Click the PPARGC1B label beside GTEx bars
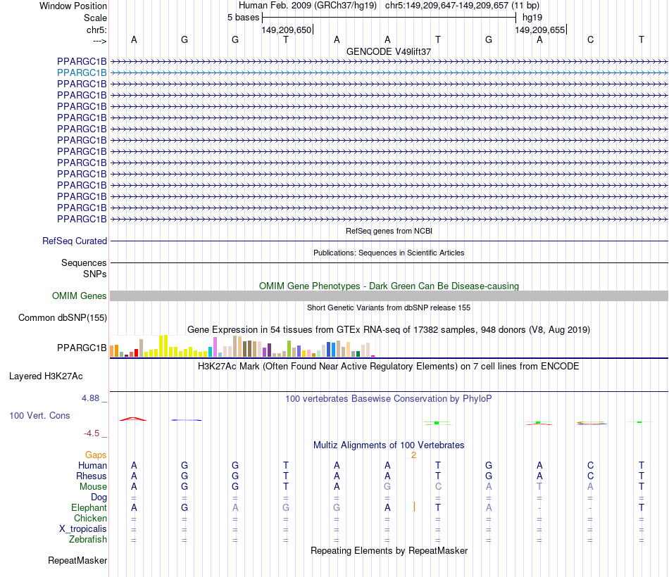This screenshot has height=577, width=669. [x=82, y=348]
